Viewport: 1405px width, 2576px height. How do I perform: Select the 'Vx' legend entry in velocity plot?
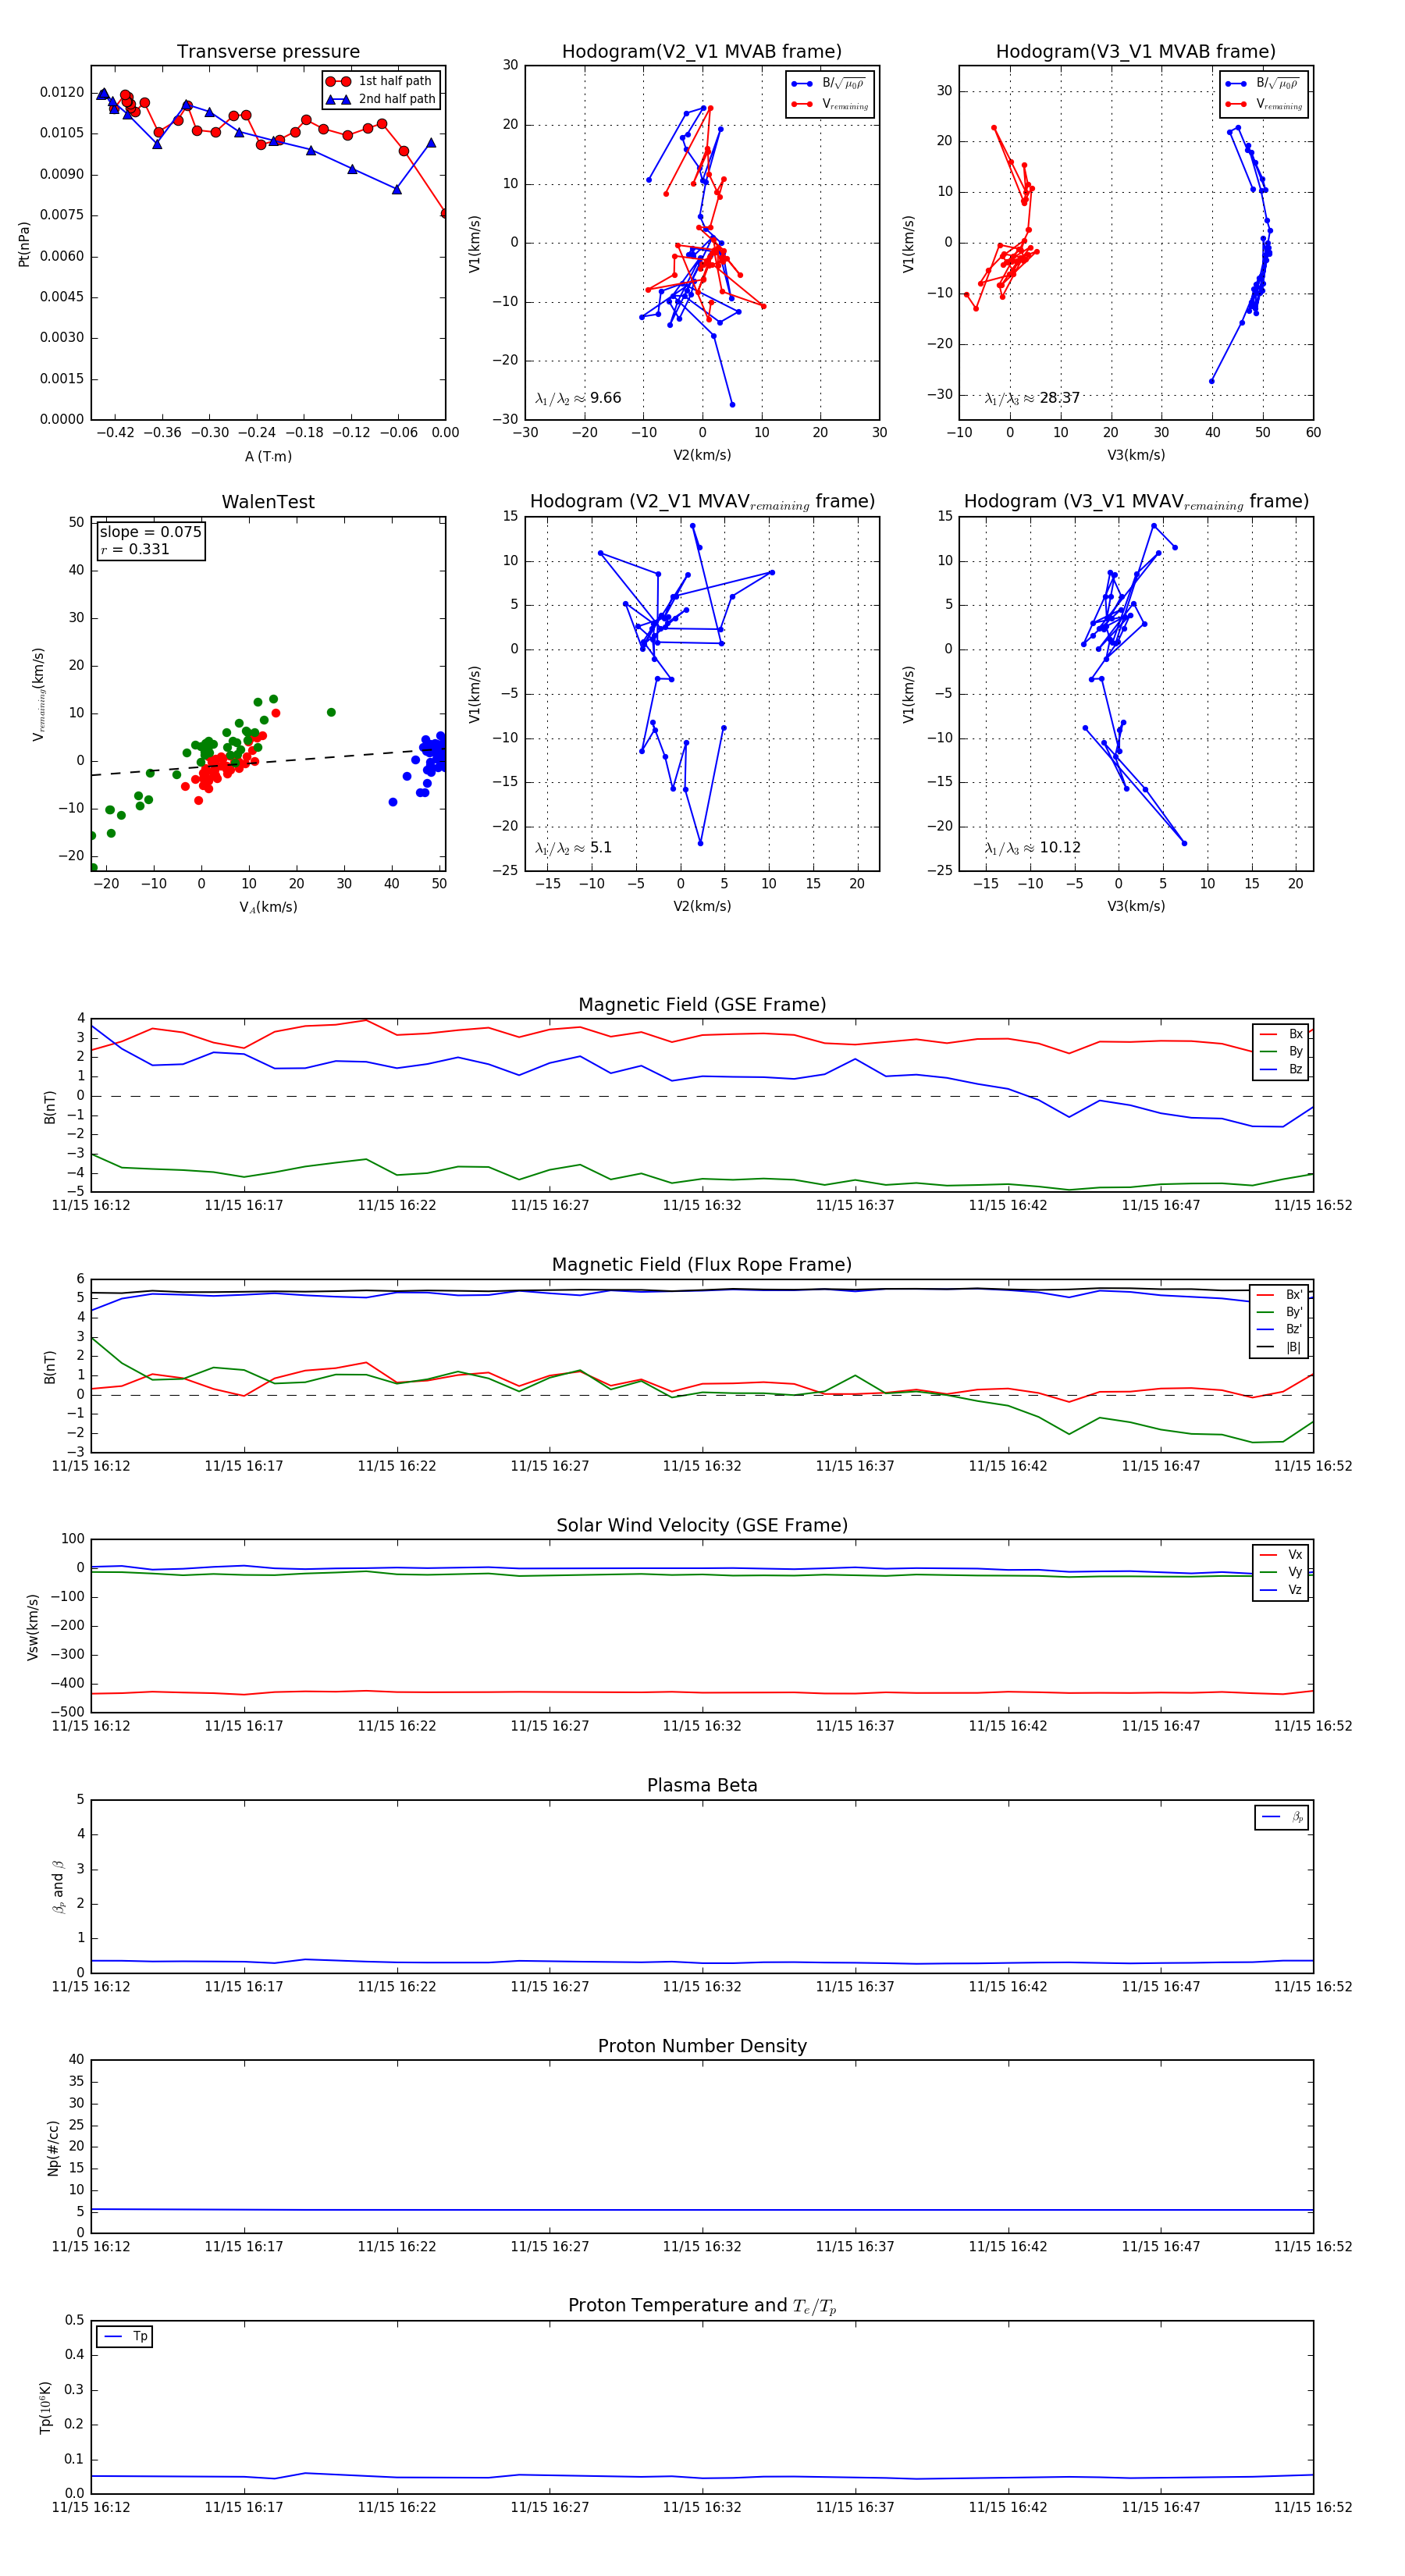pos(1281,1555)
